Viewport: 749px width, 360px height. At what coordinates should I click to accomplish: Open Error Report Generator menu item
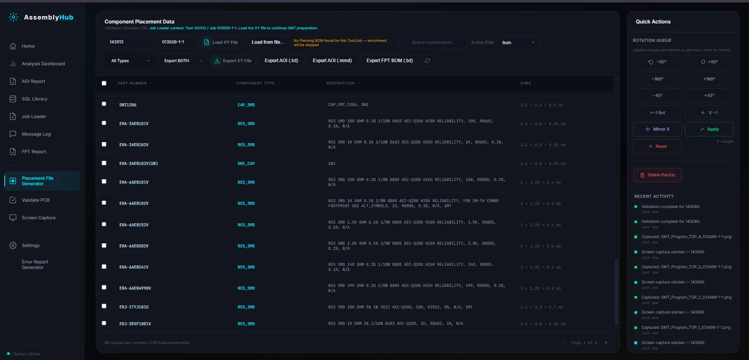pos(35,265)
